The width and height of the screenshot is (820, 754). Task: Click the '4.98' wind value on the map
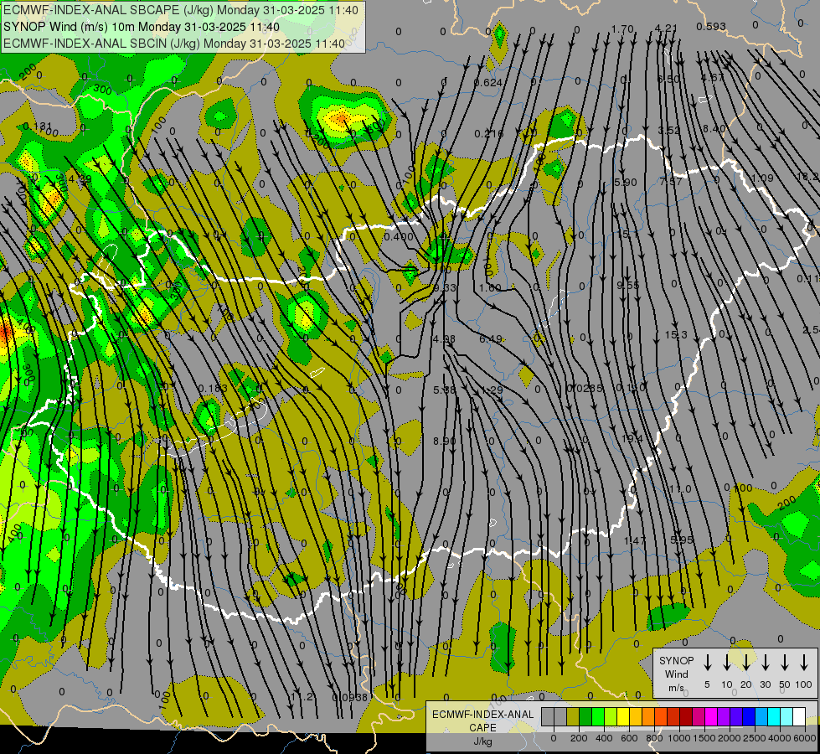(444, 338)
